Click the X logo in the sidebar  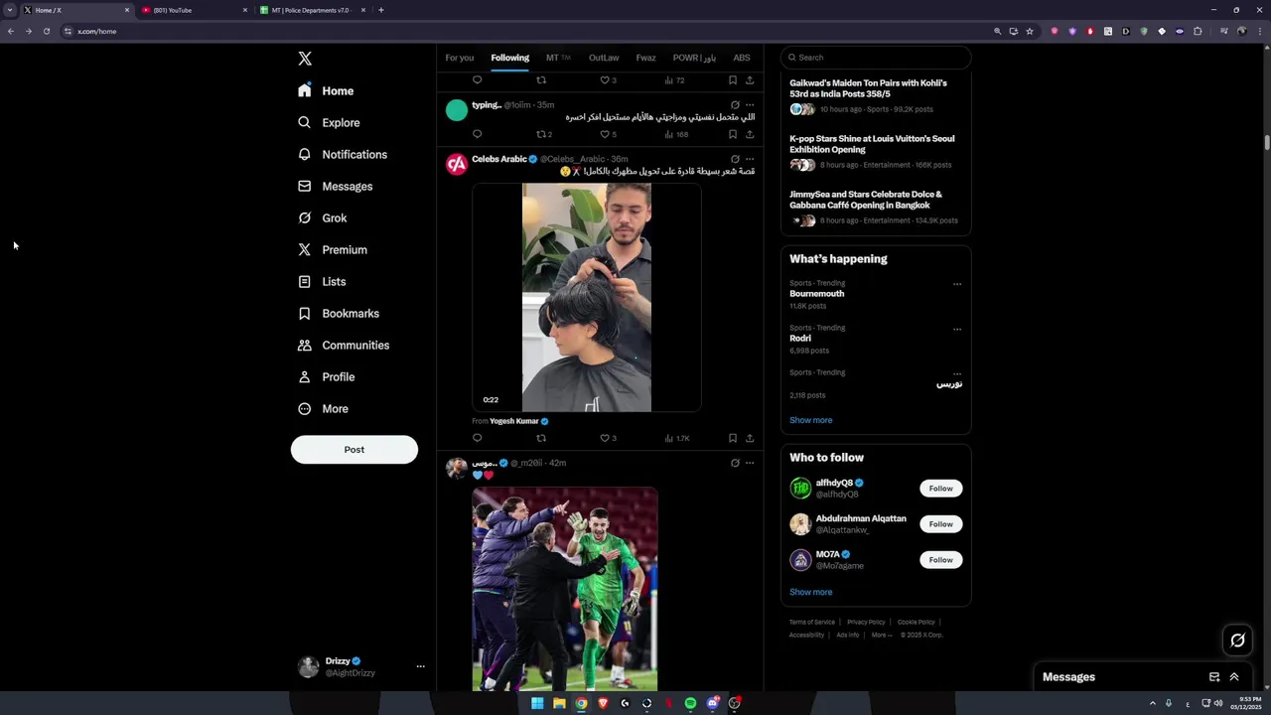point(305,59)
